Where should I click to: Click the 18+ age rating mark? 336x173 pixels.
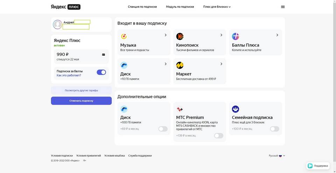click(85, 160)
